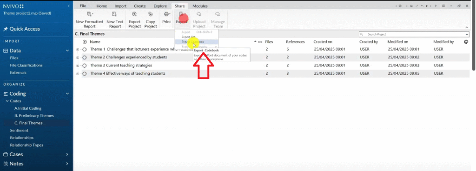The height and width of the screenshot is (171, 476).
Task: Switch to the Home tab
Action: pyautogui.click(x=102, y=6)
